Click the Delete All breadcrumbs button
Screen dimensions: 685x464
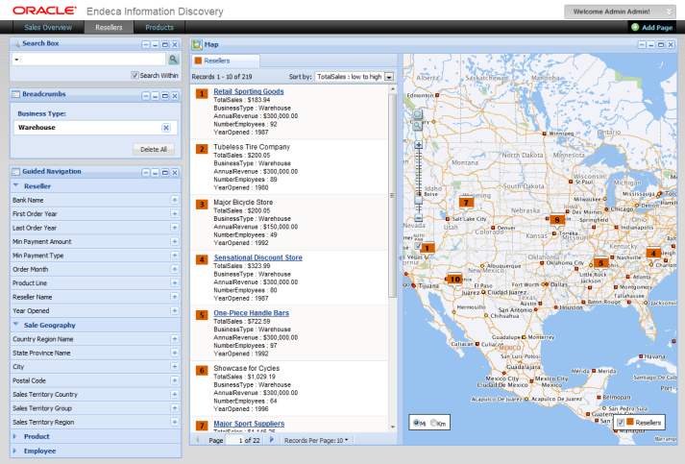154,150
